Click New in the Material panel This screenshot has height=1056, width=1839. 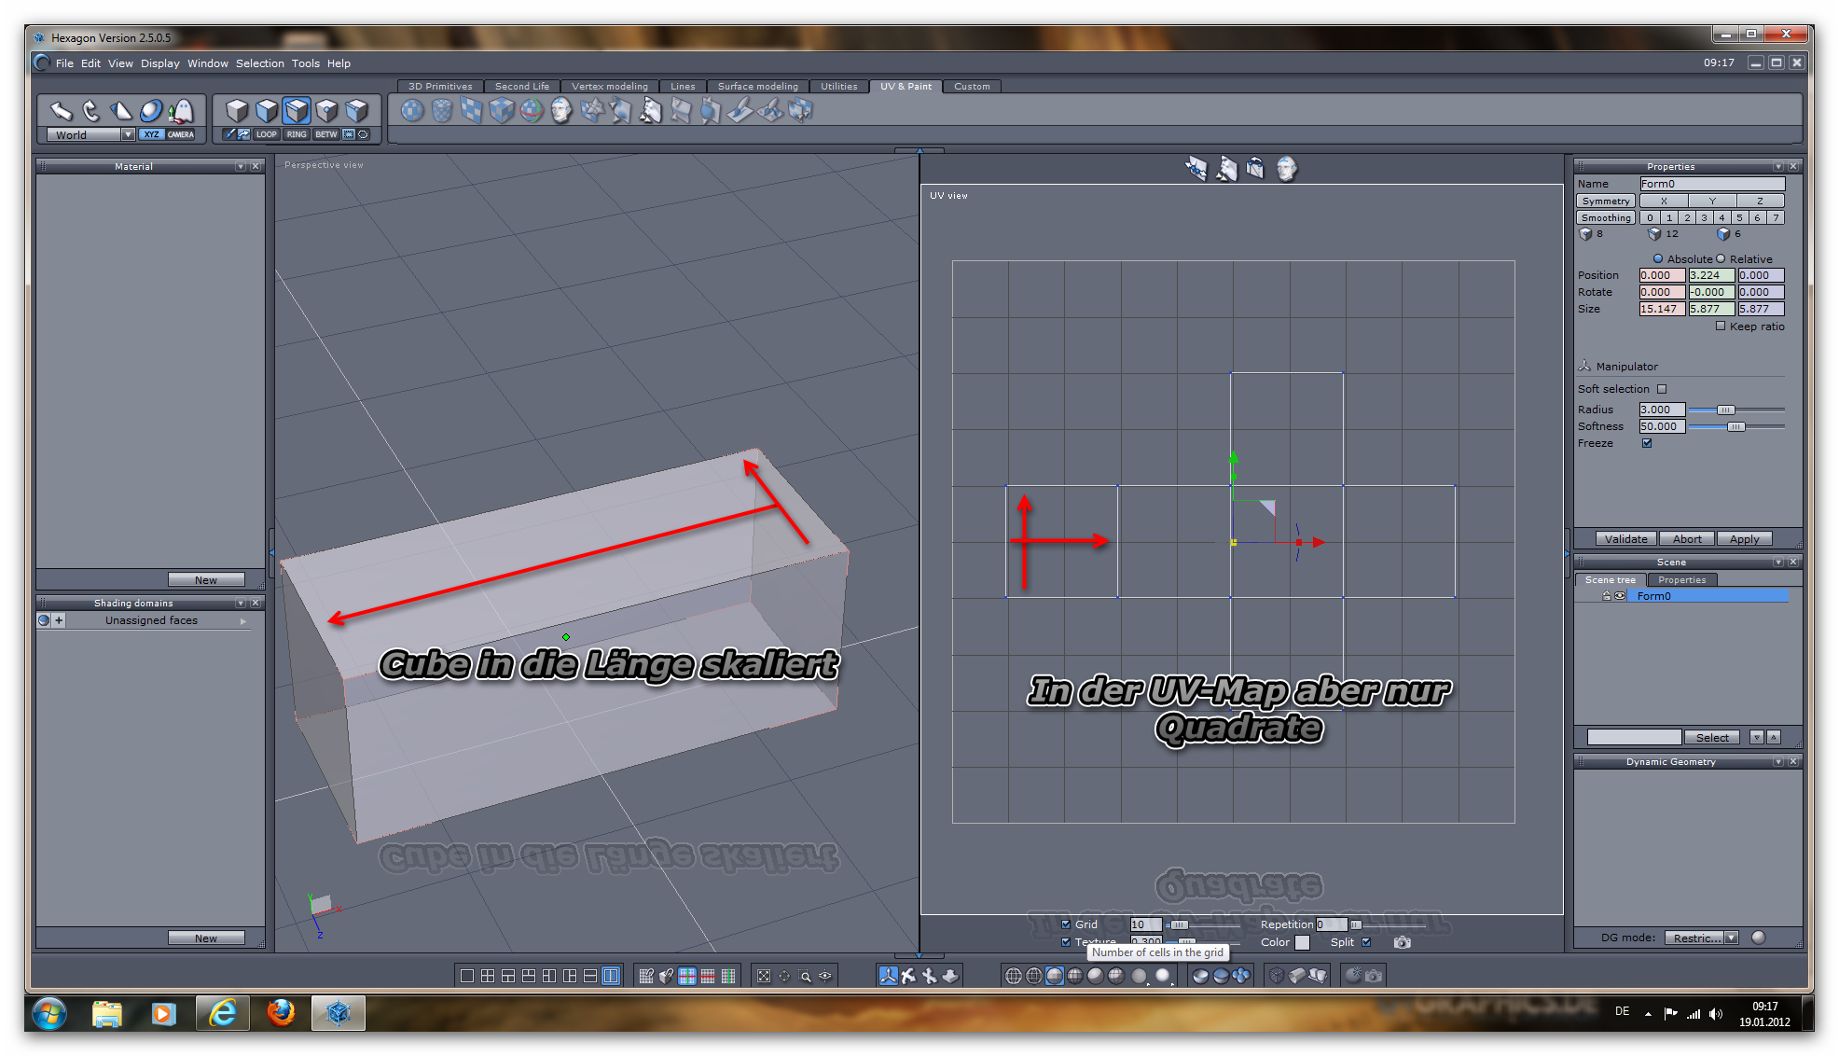tap(206, 579)
